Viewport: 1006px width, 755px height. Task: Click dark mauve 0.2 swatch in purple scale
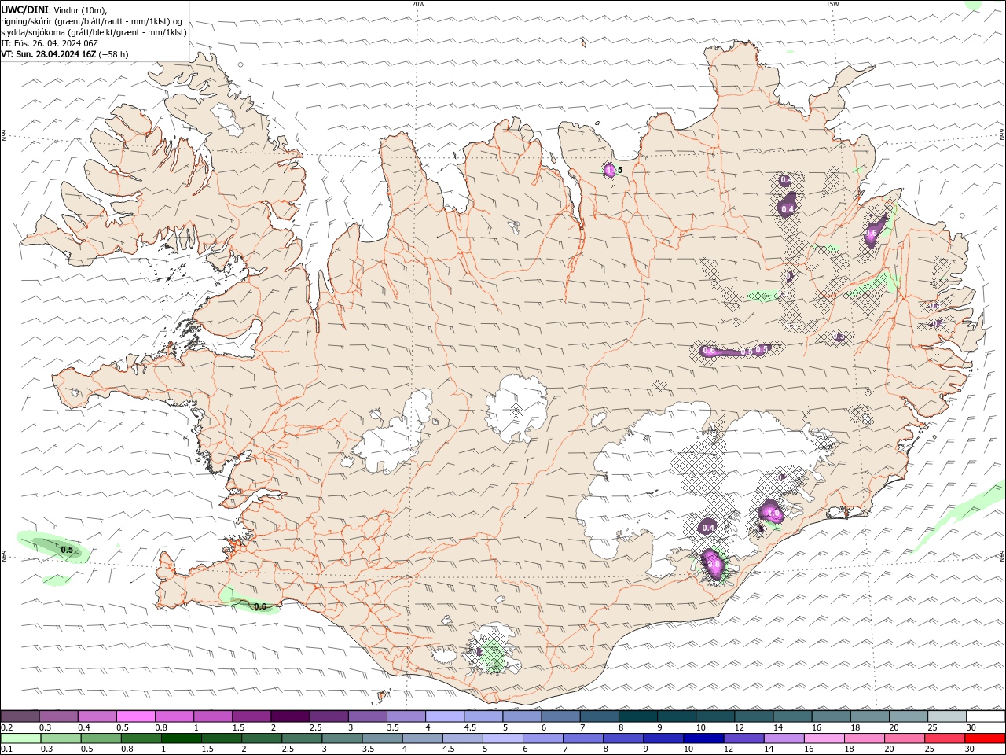(20, 716)
